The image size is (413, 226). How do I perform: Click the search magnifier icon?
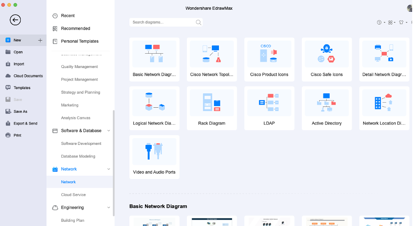(199, 22)
